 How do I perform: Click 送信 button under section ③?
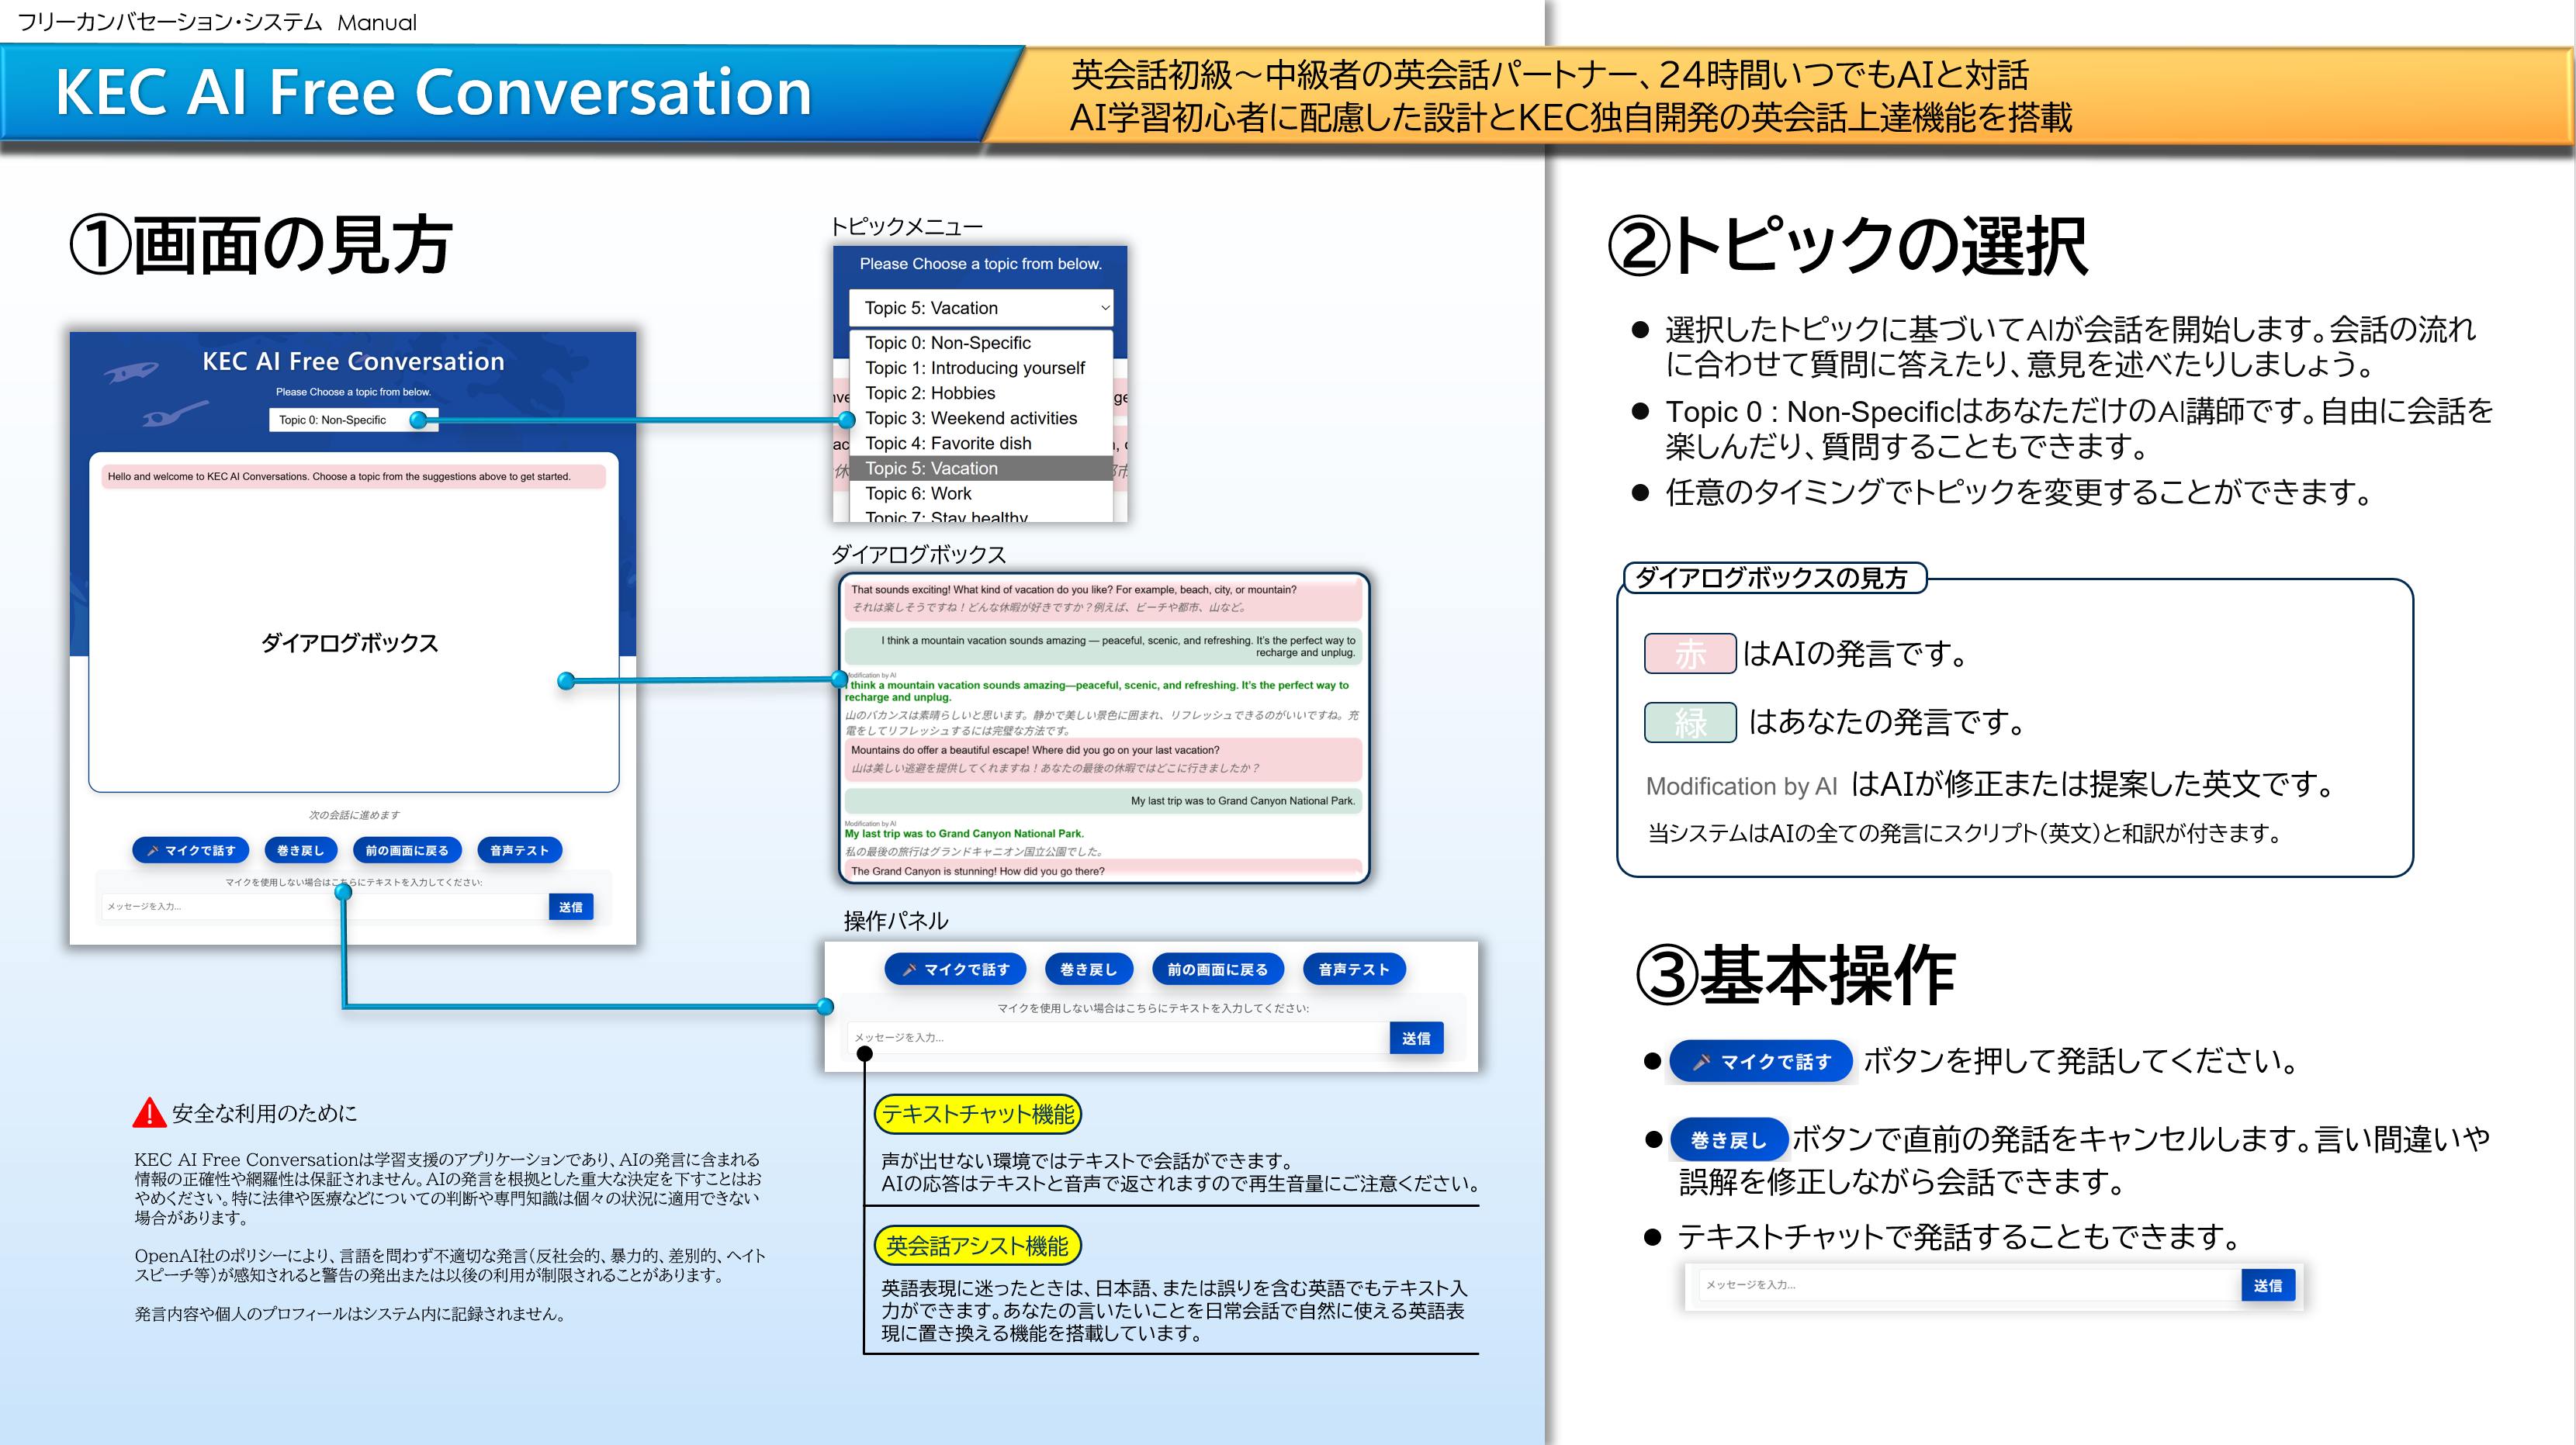pos(2267,1286)
